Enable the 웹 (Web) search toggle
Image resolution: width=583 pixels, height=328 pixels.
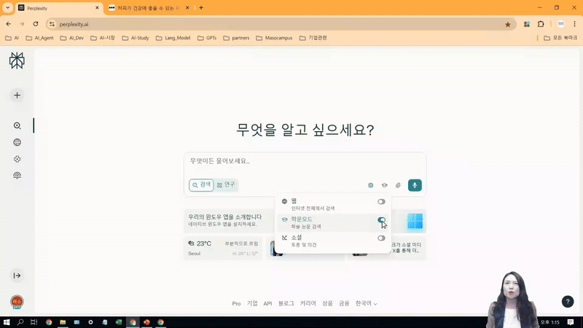pos(381,201)
